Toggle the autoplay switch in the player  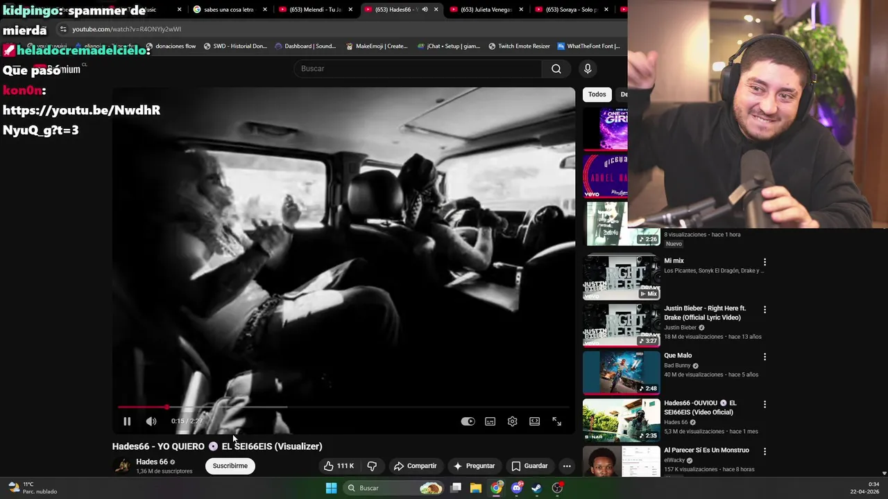click(x=468, y=421)
